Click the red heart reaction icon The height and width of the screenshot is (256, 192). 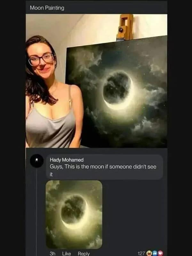point(160,253)
